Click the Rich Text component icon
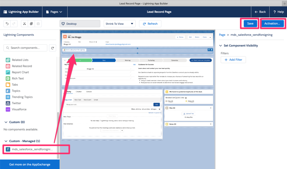 click(x=7, y=78)
